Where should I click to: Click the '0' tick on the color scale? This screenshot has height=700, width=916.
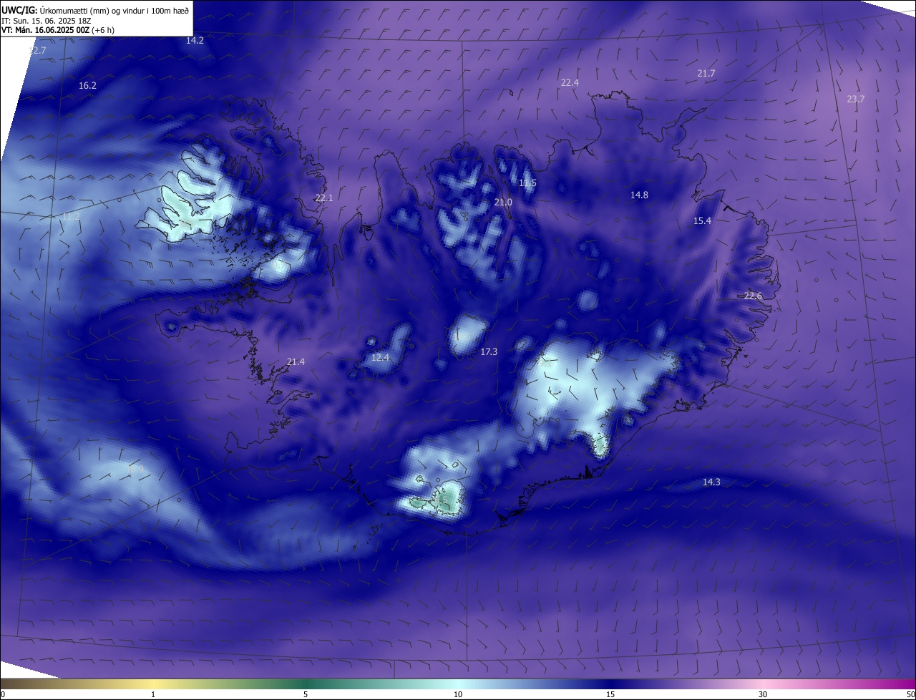coord(3,695)
